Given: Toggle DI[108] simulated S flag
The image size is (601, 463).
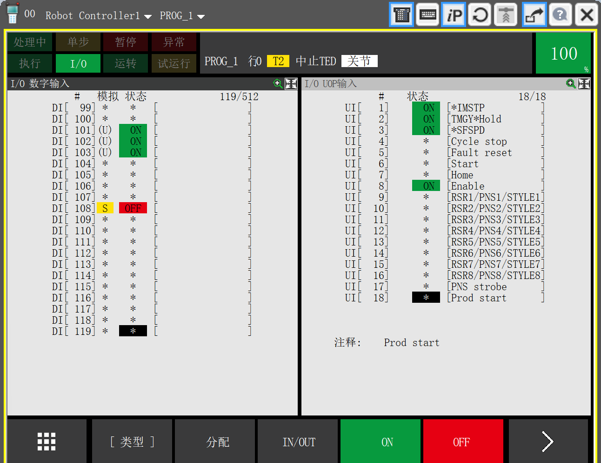Looking at the screenshot, I should coord(105,208).
